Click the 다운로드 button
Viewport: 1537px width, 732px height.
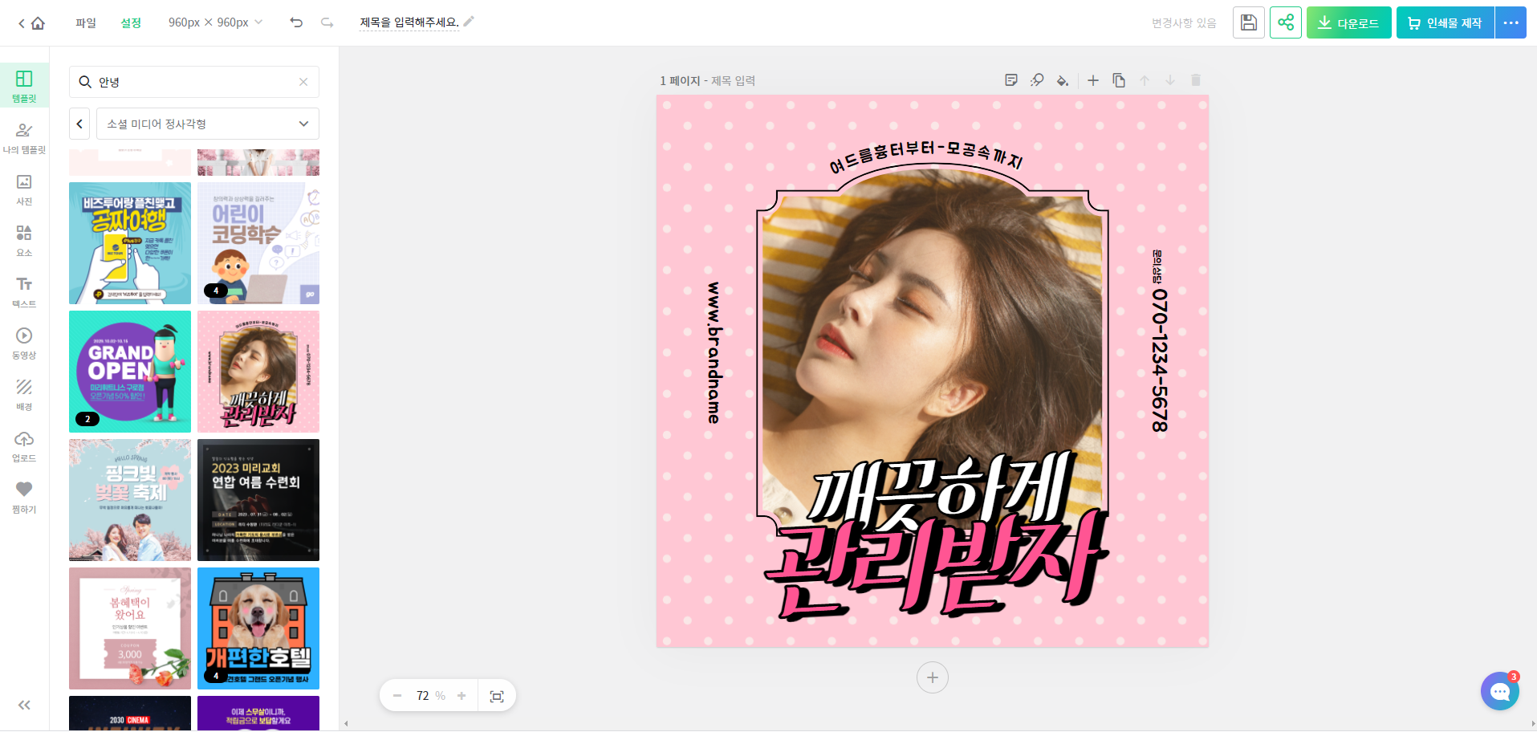(x=1348, y=22)
